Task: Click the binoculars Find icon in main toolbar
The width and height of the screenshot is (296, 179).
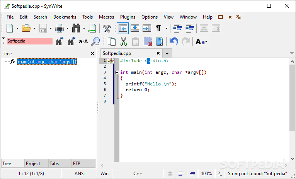Action: [76, 28]
